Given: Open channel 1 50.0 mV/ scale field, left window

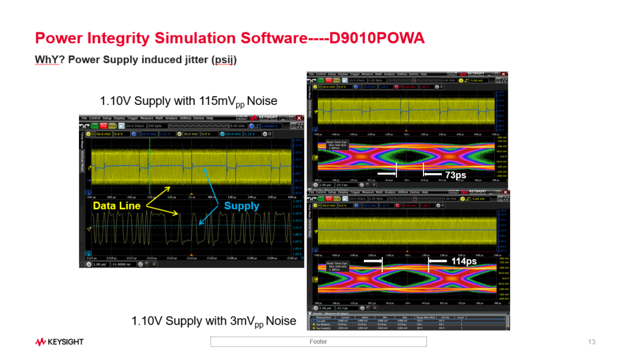Looking at the screenshot, I should [104, 134].
